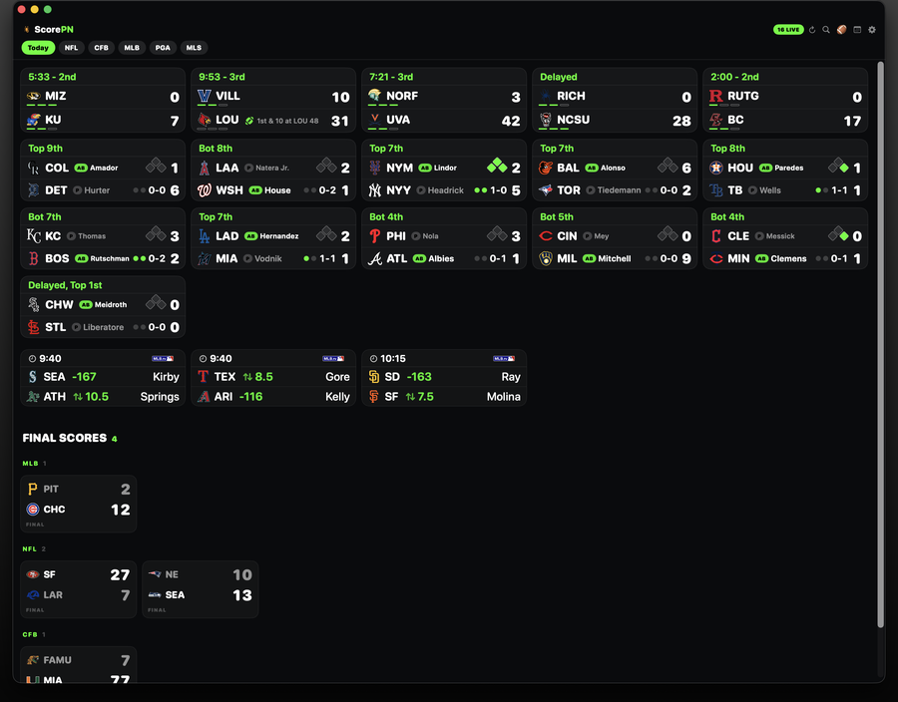Screen dimensions: 898x702
Task: Click the possession football beside LOU
Action: 249,121
